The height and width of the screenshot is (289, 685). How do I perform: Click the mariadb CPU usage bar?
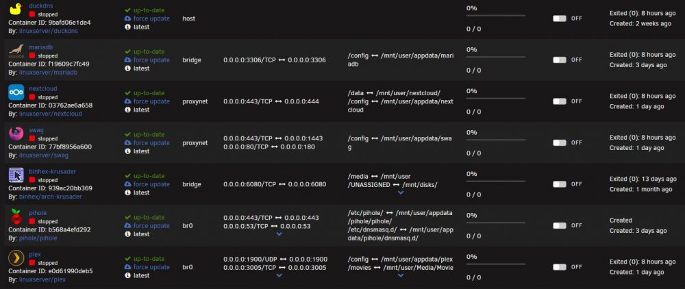tap(495, 57)
